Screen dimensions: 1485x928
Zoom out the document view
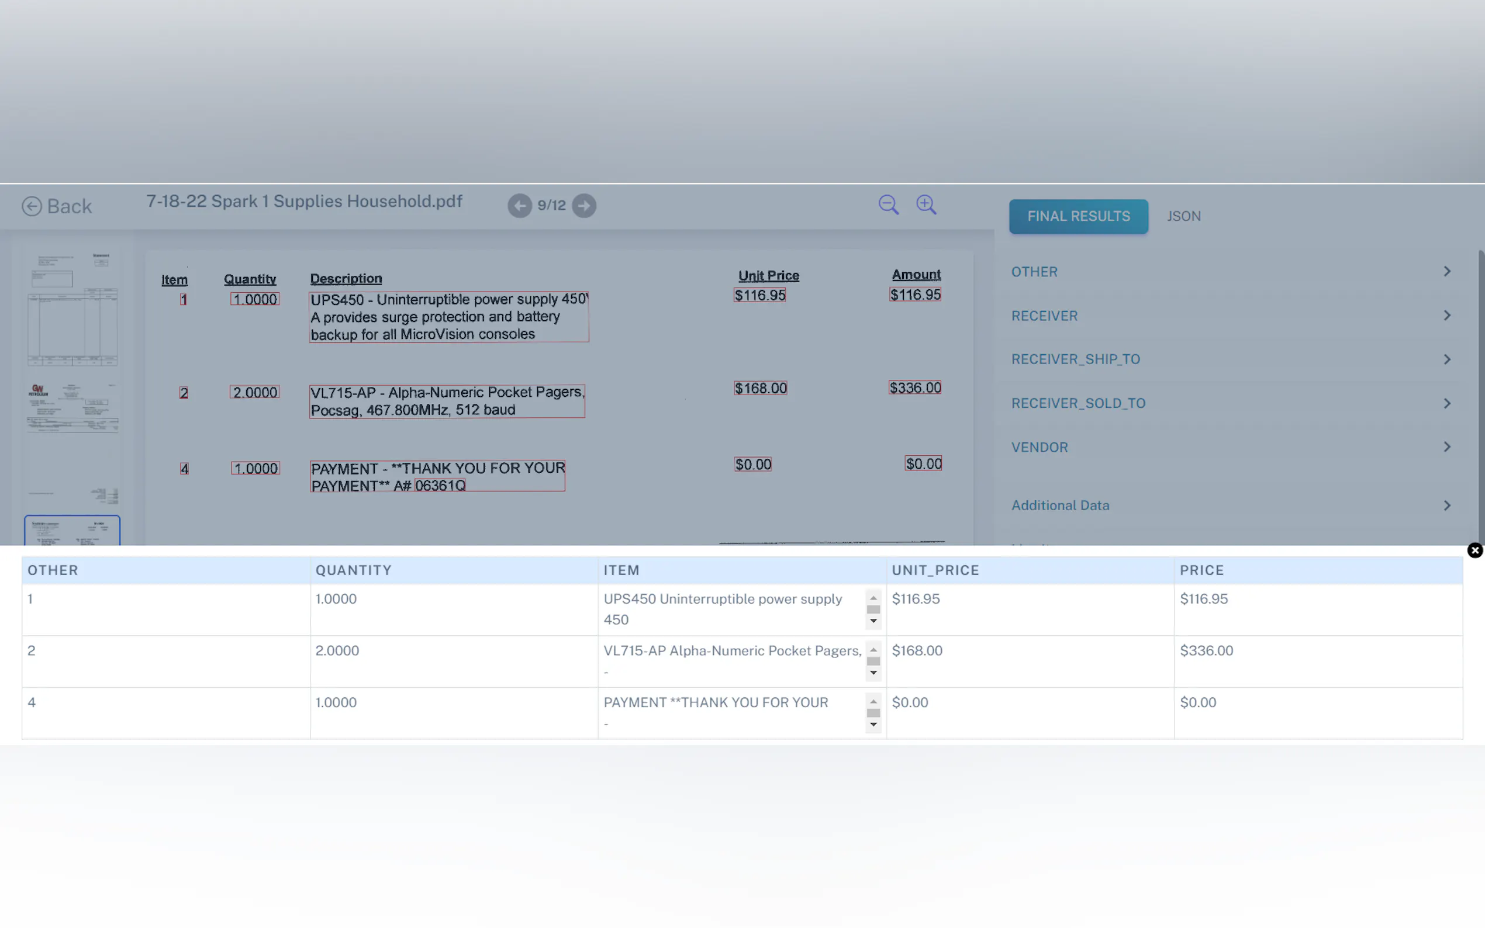tap(888, 205)
